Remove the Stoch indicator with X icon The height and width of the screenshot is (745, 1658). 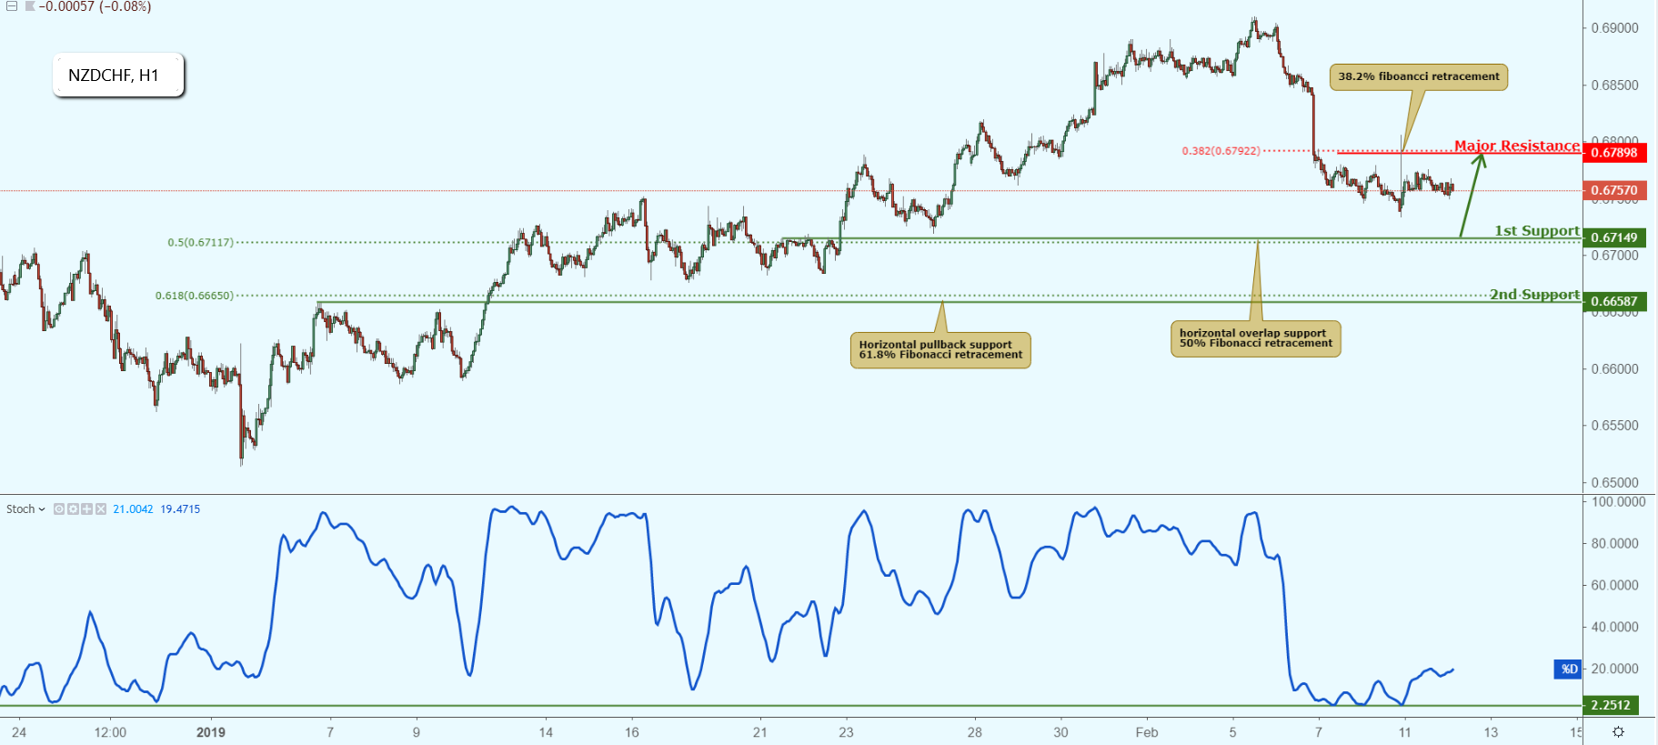click(x=101, y=509)
